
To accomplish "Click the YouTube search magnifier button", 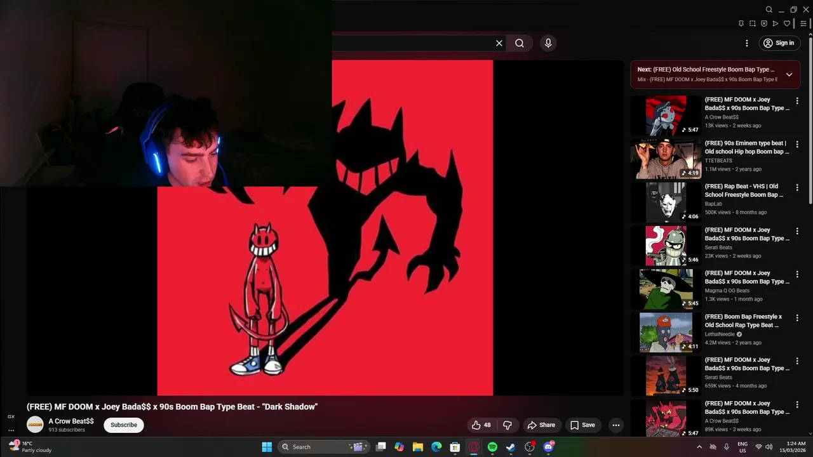I will click(x=520, y=43).
